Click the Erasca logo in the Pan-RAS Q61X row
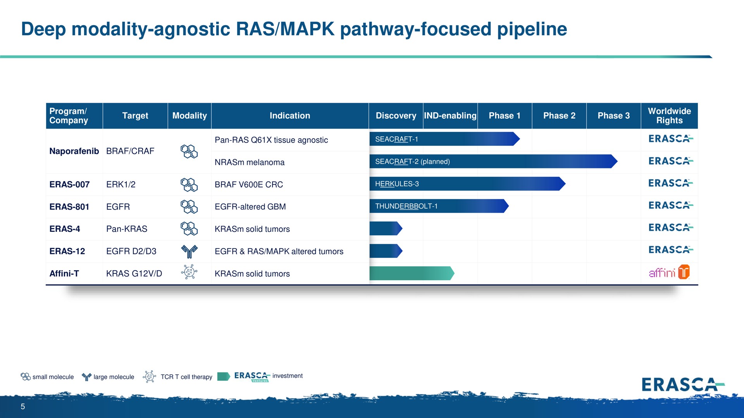Viewport: 744px width, 418px height. 671,139
